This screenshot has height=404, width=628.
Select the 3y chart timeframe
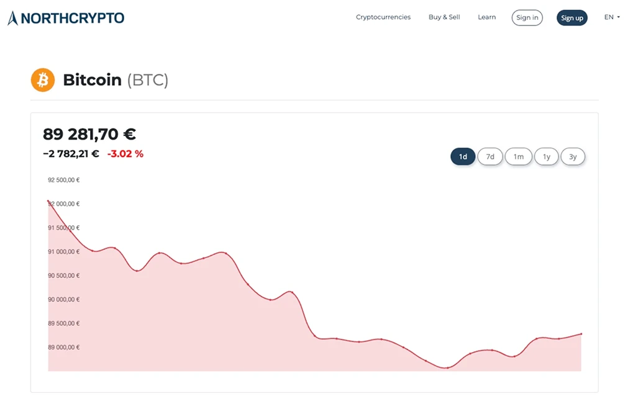pos(573,156)
